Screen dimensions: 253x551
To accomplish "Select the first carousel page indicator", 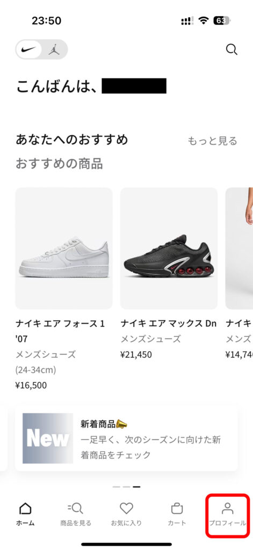I will (x=116, y=487).
